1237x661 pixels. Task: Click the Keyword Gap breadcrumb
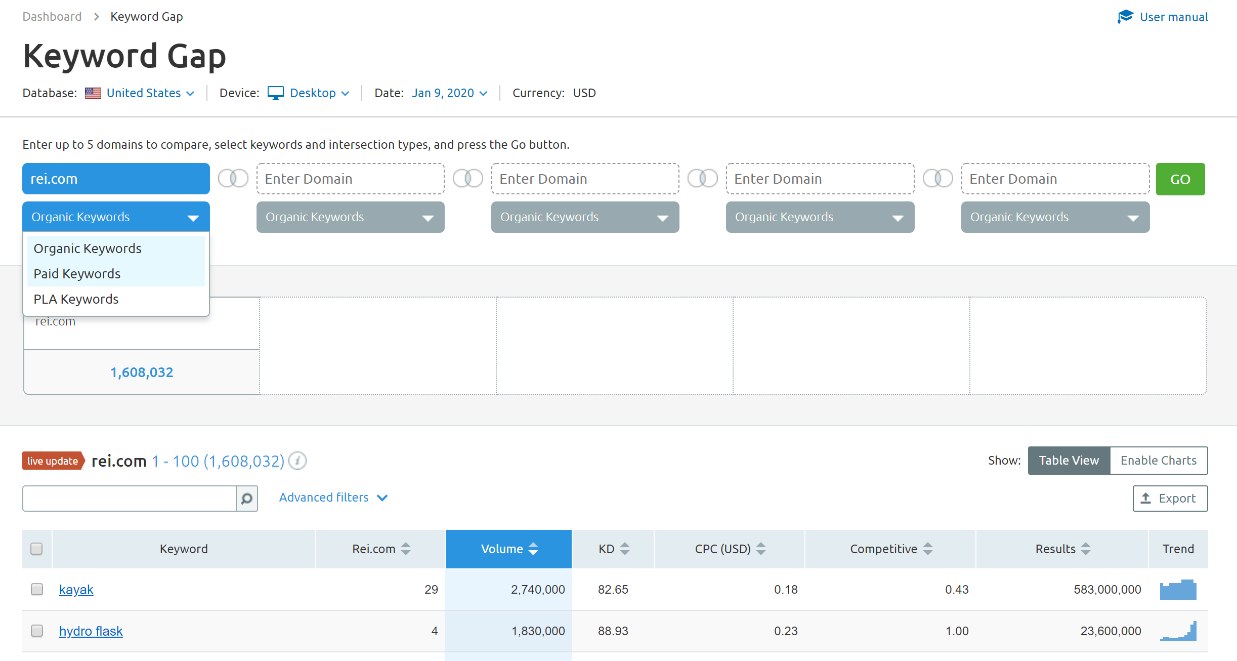pos(147,17)
